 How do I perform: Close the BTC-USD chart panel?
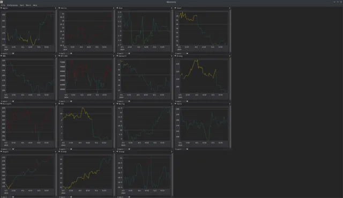[x=114, y=56]
